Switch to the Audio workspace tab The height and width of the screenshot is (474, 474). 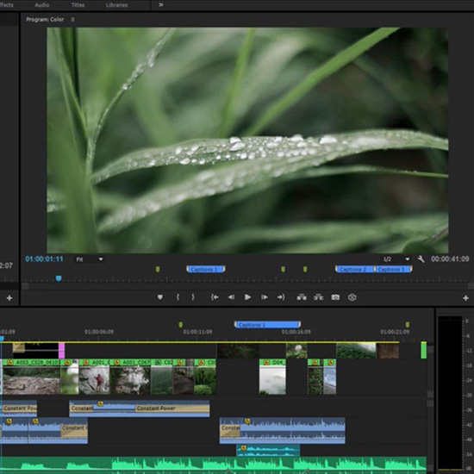coord(41,5)
